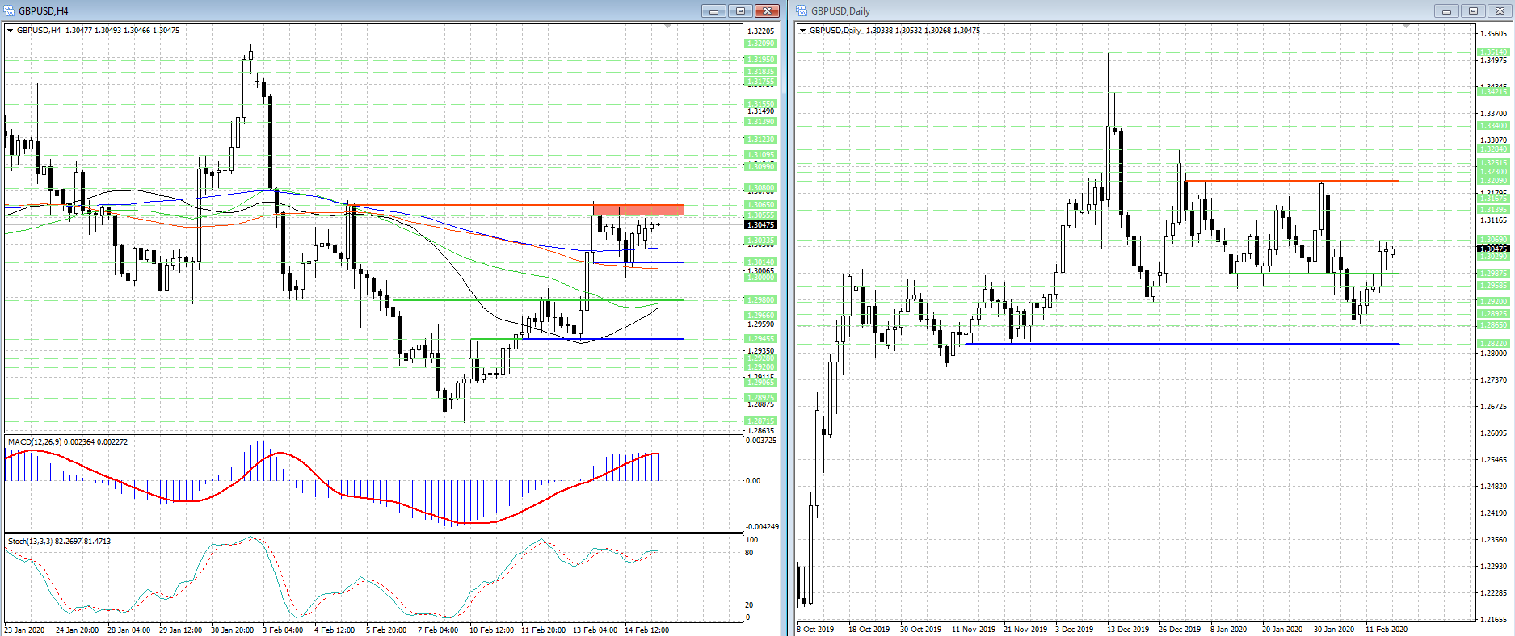This screenshot has height=636, width=1515.
Task: Click the current price tag 1.30475 on H4 chart
Action: (x=760, y=225)
